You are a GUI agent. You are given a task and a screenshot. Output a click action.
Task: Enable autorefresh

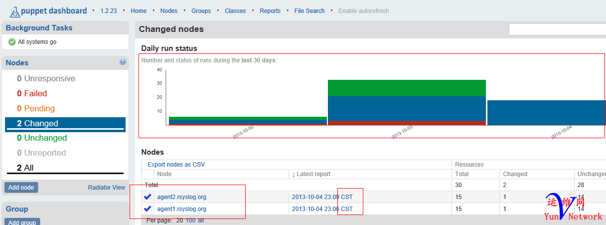tap(364, 11)
